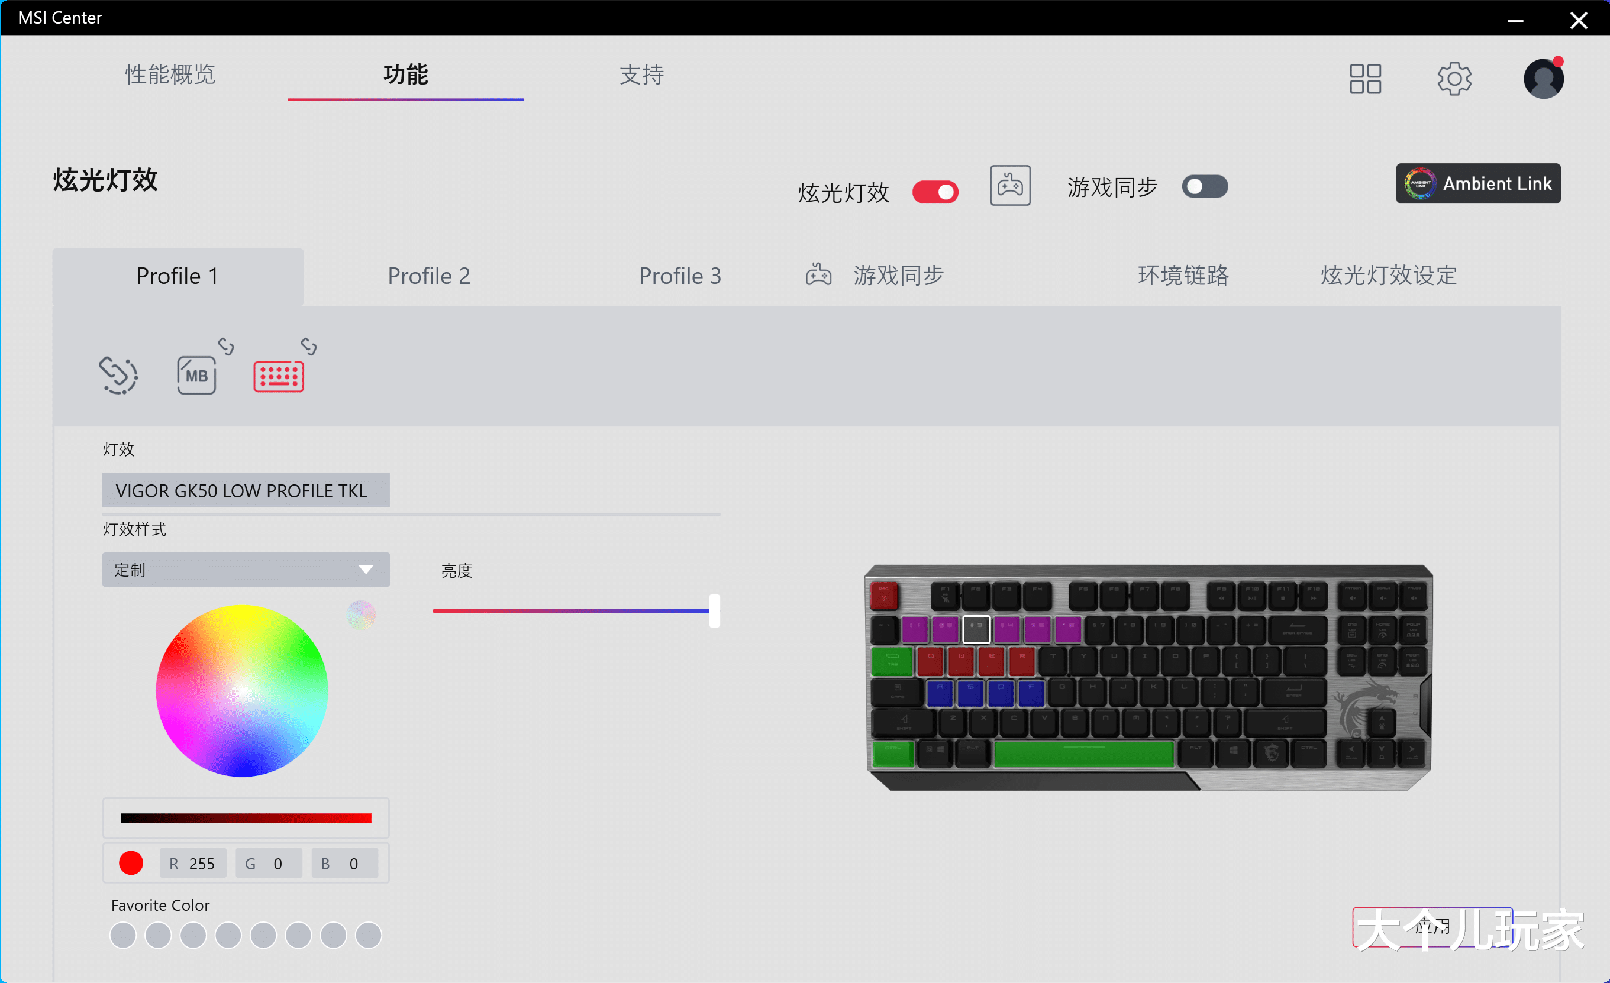Image resolution: width=1610 pixels, height=983 pixels.
Task: Select the MB motherboard device icon
Action: coord(196,375)
